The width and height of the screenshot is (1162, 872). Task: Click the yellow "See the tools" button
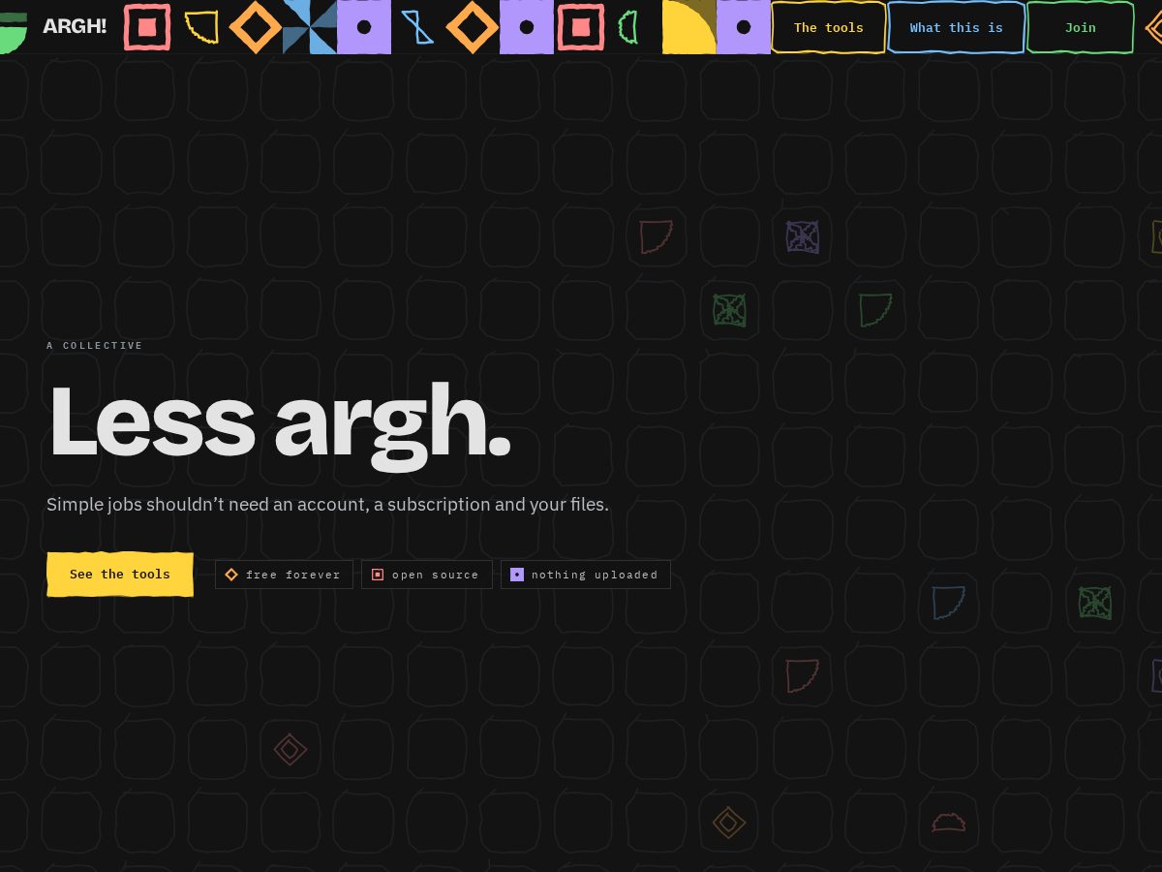pos(120,575)
